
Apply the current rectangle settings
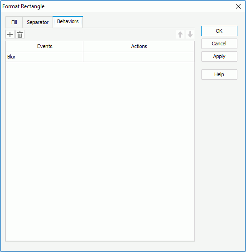[219, 56]
